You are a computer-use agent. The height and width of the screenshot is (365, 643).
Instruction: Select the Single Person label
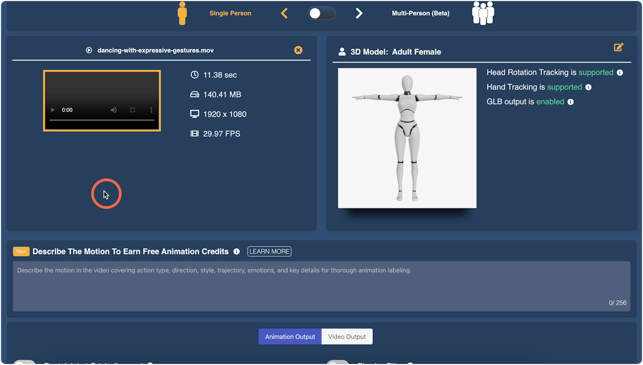[230, 13]
